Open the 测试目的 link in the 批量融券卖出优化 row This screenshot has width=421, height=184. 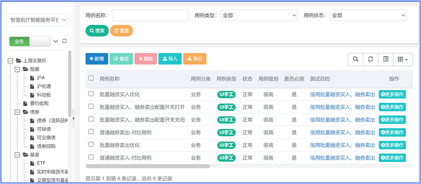[342, 145]
